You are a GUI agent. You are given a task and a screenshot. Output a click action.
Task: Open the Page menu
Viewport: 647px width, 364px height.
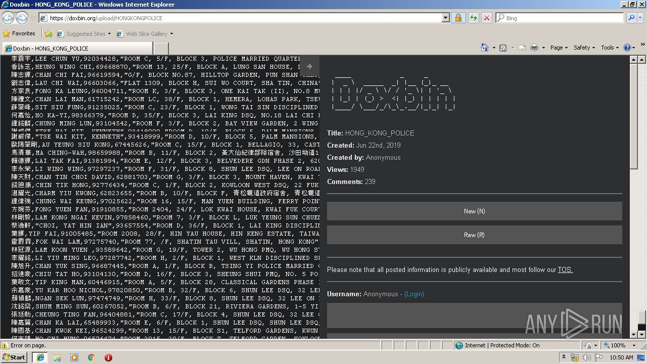(559, 48)
